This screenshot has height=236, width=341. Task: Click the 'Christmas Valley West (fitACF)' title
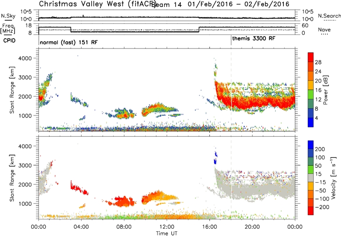tap(97, 4)
